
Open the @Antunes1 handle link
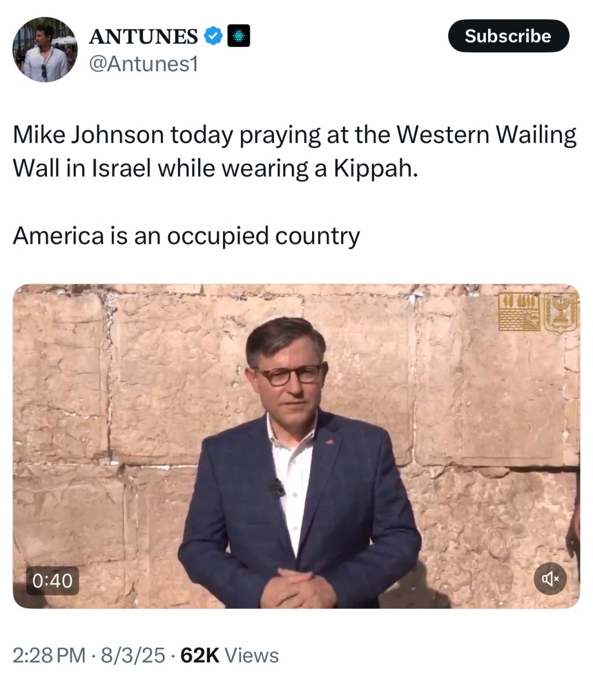click(x=143, y=64)
